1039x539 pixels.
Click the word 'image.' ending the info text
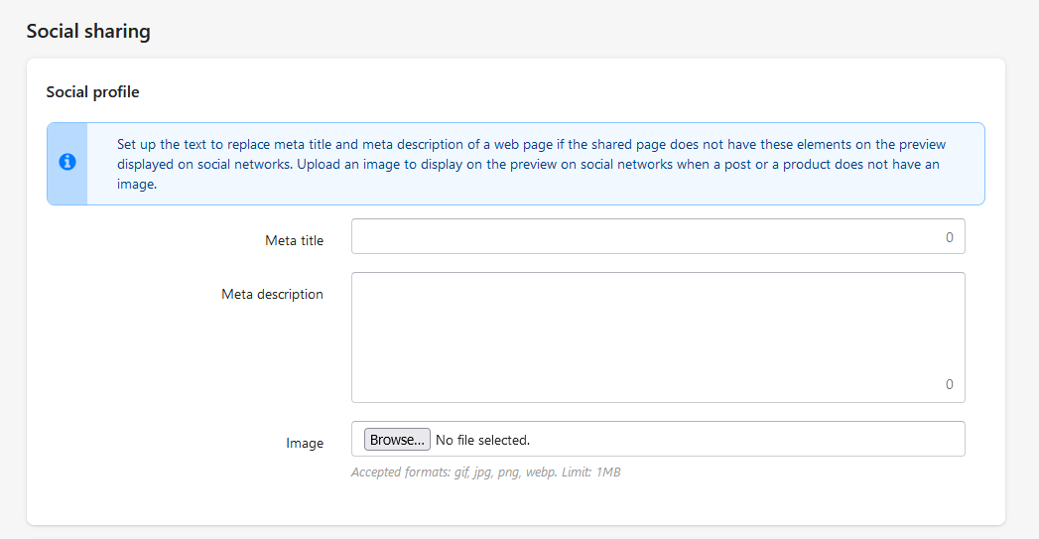137,185
